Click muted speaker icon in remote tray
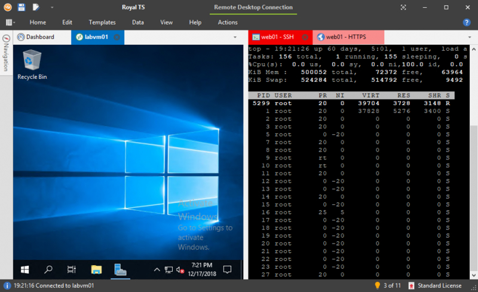This screenshot has height=292, width=478. pyautogui.click(x=180, y=269)
